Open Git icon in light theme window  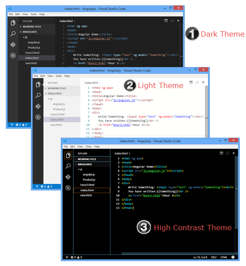click(38, 106)
